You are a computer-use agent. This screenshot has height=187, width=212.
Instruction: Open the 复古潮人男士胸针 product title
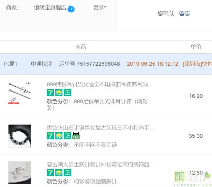[x=100, y=164]
